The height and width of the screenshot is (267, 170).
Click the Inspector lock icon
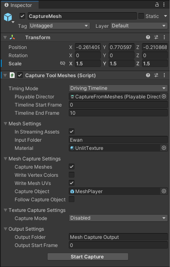157,4
